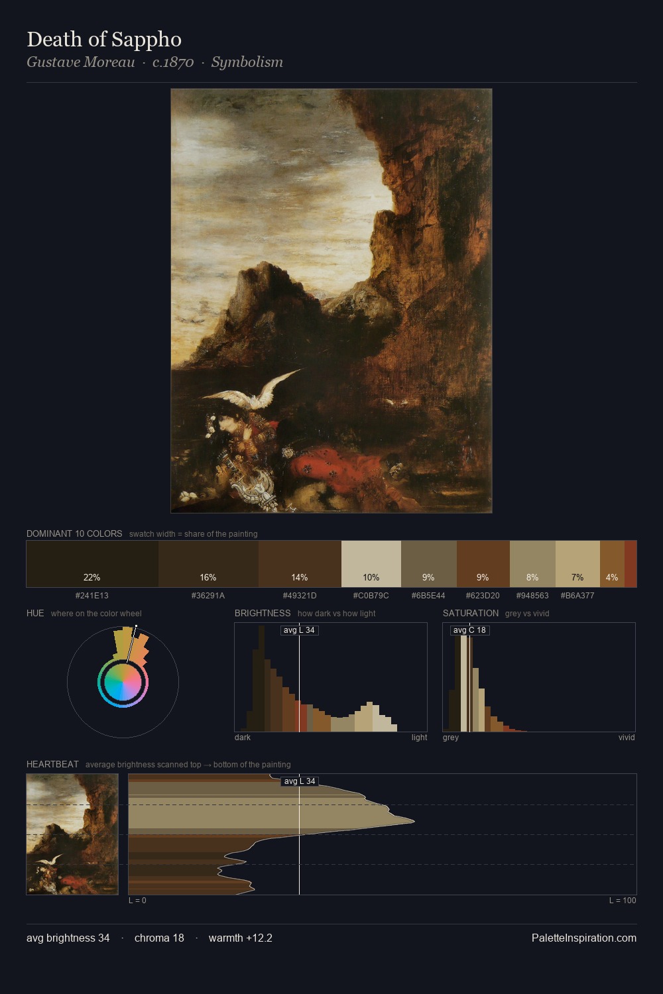Click the 'HUE' section heading

(x=35, y=613)
